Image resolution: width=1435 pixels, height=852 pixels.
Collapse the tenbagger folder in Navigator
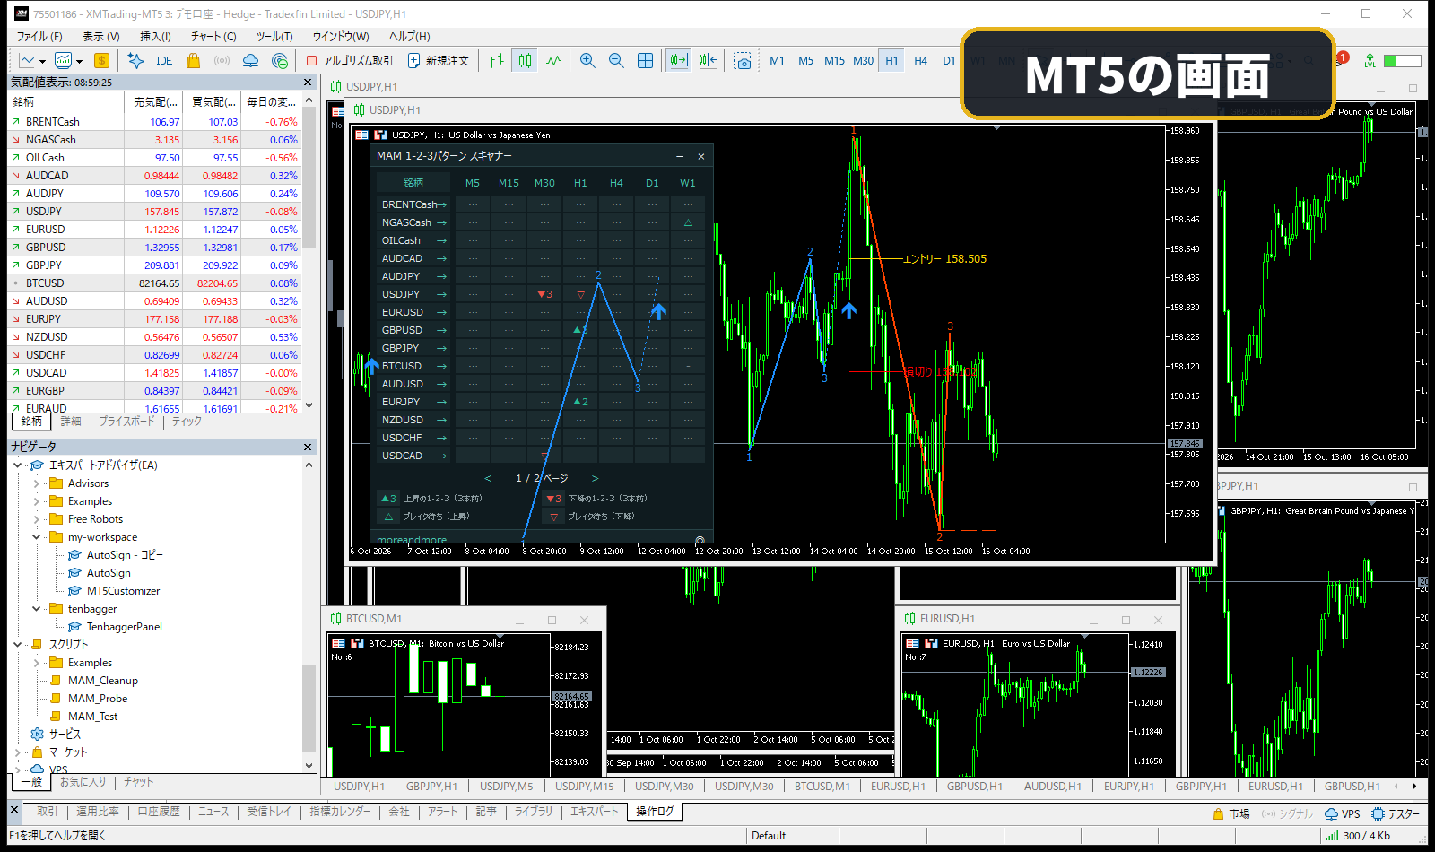(37, 609)
